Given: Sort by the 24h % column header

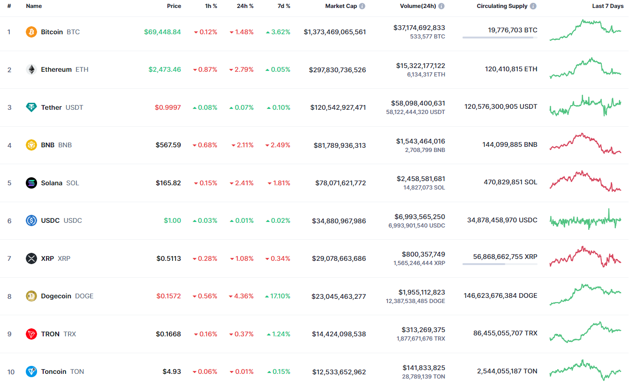Looking at the screenshot, I should click(245, 6).
